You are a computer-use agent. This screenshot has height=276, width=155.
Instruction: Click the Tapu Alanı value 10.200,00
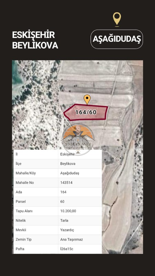(68, 211)
